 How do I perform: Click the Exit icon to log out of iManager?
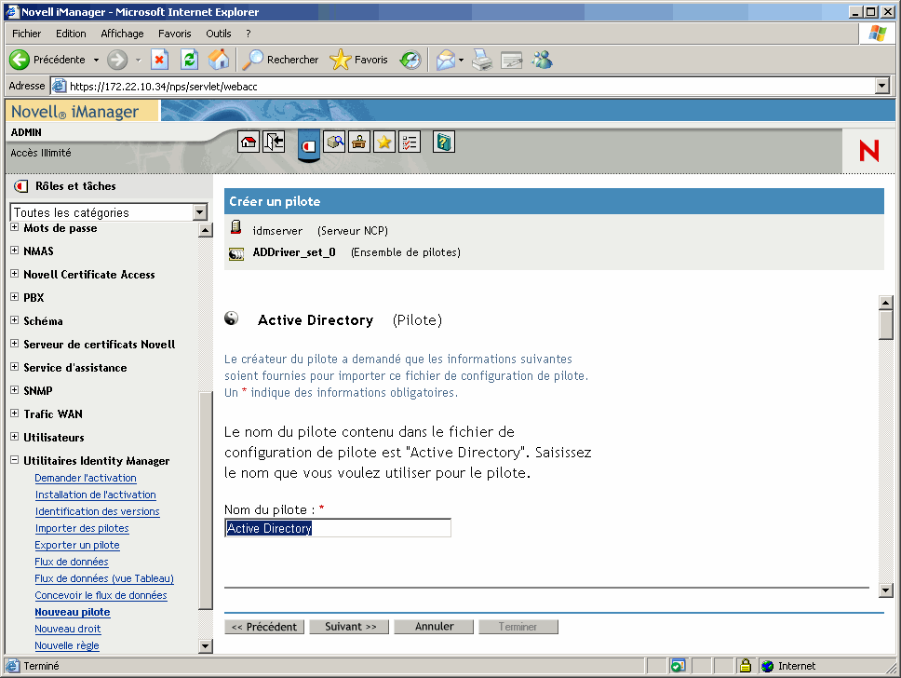pyautogui.click(x=272, y=142)
